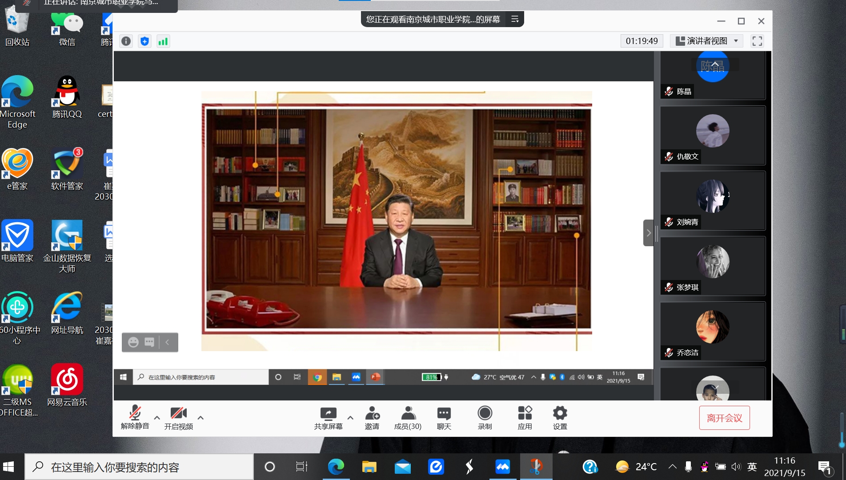The width and height of the screenshot is (846, 480).
Task: Open the Invite (邀请) icon
Action: (372, 418)
